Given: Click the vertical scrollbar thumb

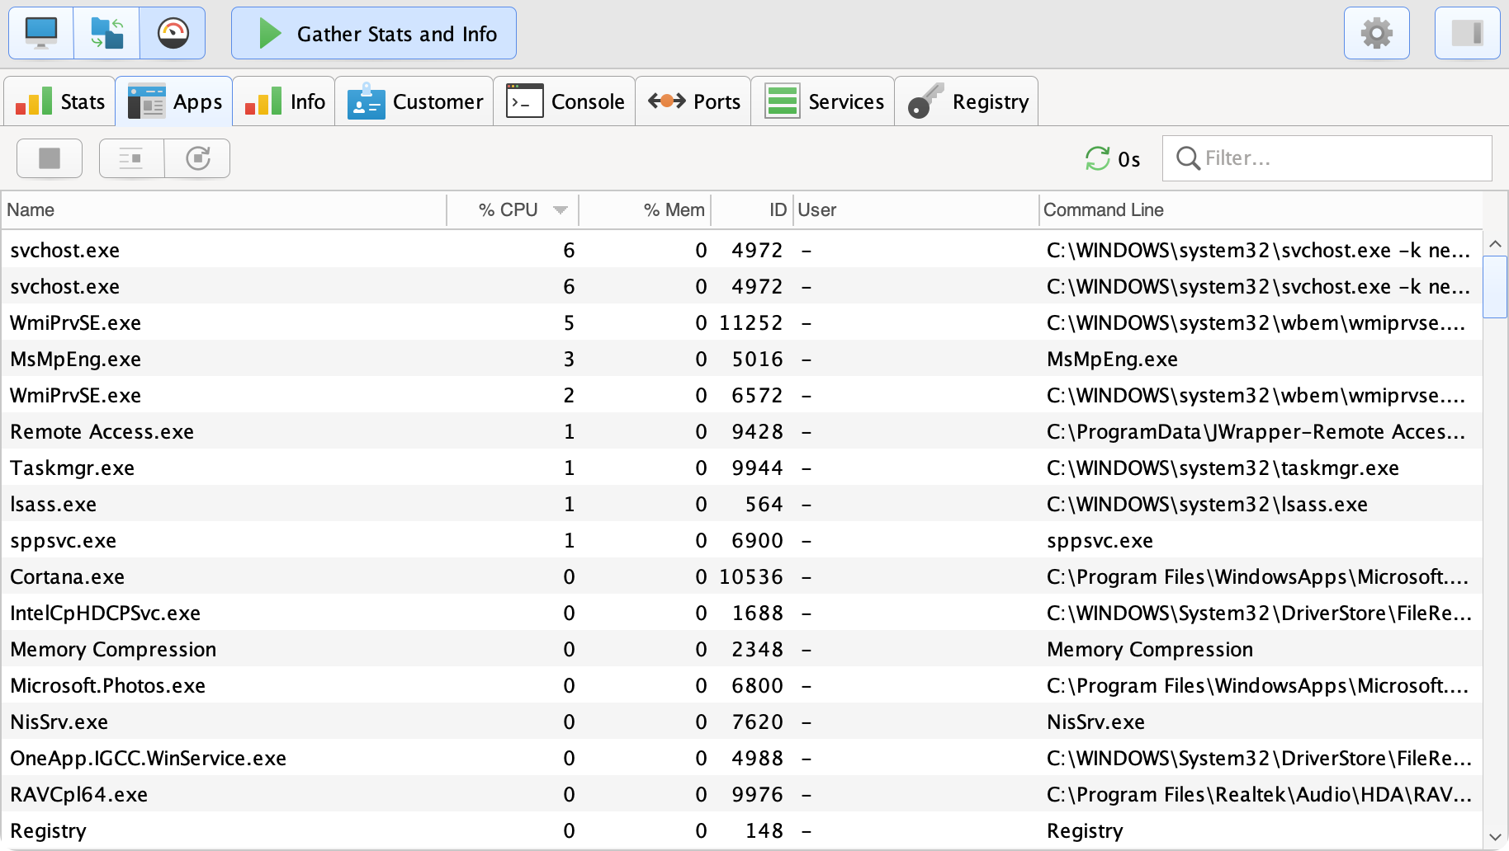Looking at the screenshot, I should 1495,287.
